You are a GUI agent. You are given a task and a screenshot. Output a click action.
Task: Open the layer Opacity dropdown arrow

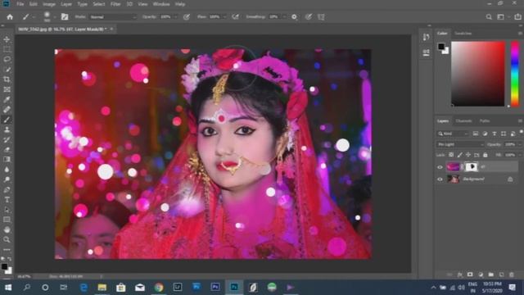tap(520, 144)
